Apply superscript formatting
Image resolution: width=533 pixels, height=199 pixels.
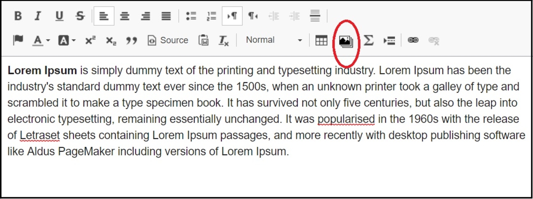(90, 40)
